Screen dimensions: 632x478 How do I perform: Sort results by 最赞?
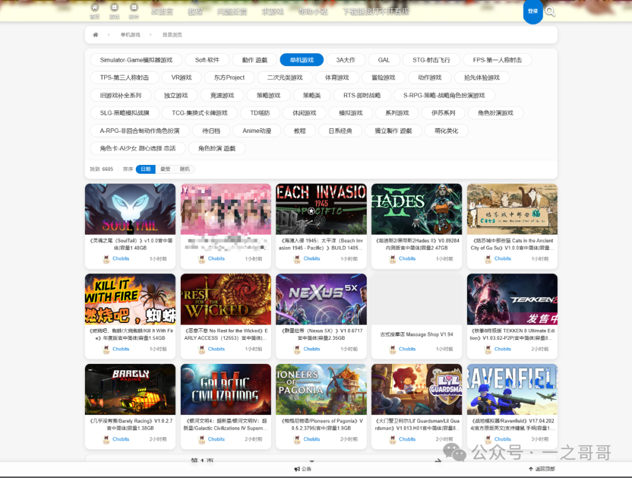coord(165,169)
